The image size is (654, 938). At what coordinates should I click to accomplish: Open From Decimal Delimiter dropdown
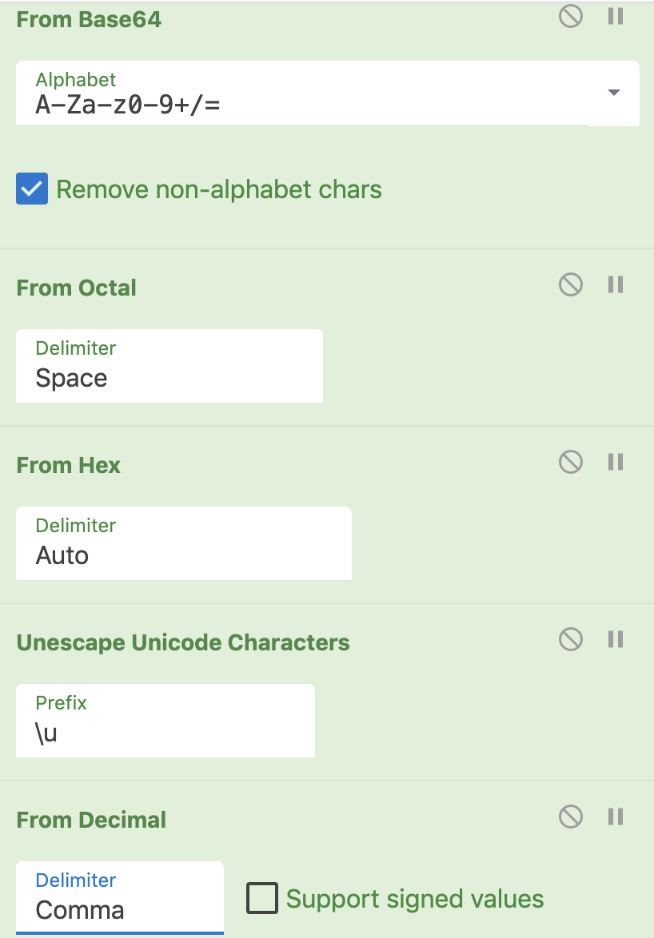click(119, 898)
